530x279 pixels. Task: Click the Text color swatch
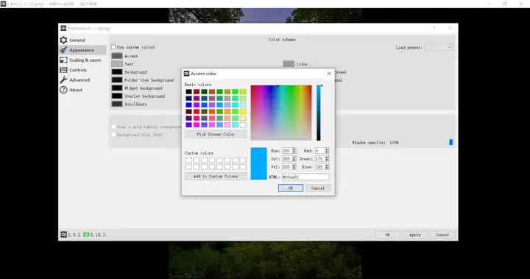[x=117, y=64]
